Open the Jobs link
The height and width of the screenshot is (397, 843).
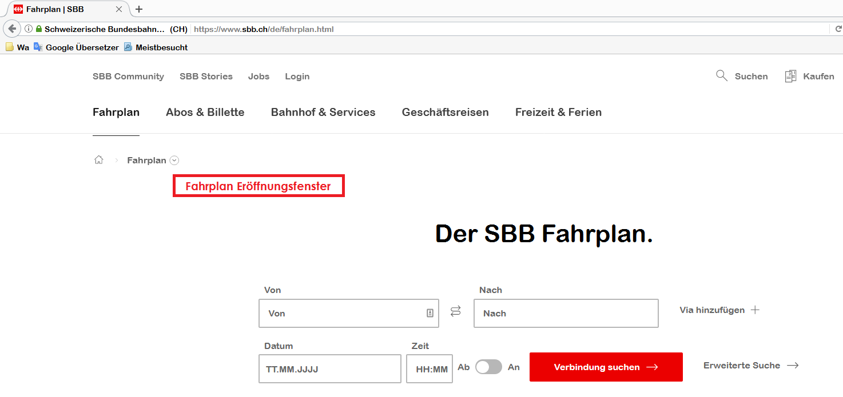259,76
